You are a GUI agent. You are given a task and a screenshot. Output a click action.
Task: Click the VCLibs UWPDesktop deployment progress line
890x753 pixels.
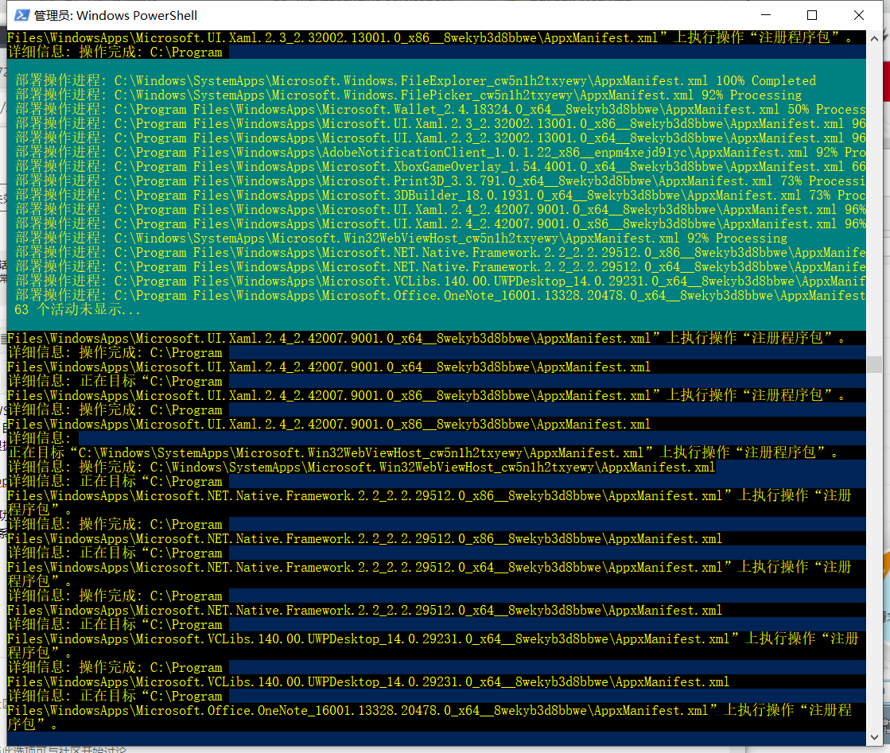(x=441, y=281)
